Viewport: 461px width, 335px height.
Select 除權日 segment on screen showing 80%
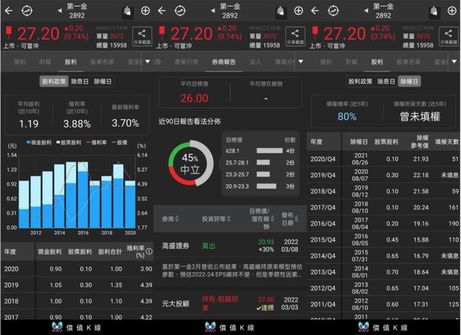409,81
